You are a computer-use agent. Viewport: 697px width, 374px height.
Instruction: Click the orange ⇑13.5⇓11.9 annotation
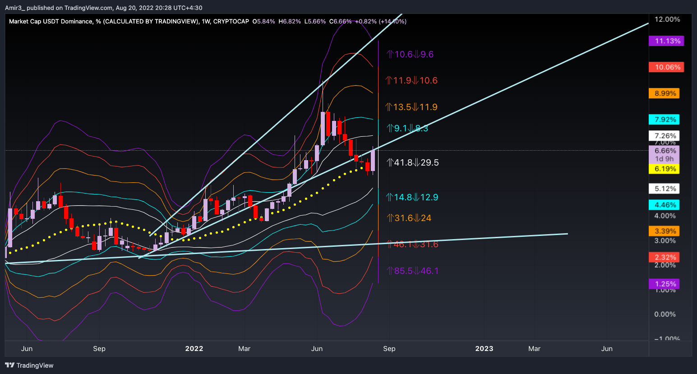(x=411, y=107)
